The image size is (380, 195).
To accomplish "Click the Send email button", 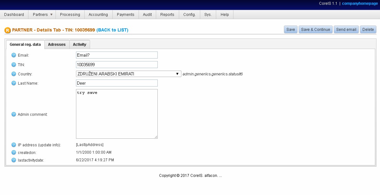I will click(346, 30).
